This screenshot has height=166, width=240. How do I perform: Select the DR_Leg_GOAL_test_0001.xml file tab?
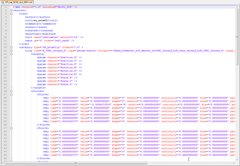[17, 2]
